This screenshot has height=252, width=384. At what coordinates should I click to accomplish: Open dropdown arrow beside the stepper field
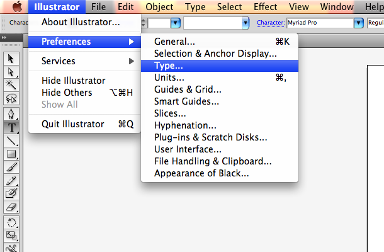176,23
